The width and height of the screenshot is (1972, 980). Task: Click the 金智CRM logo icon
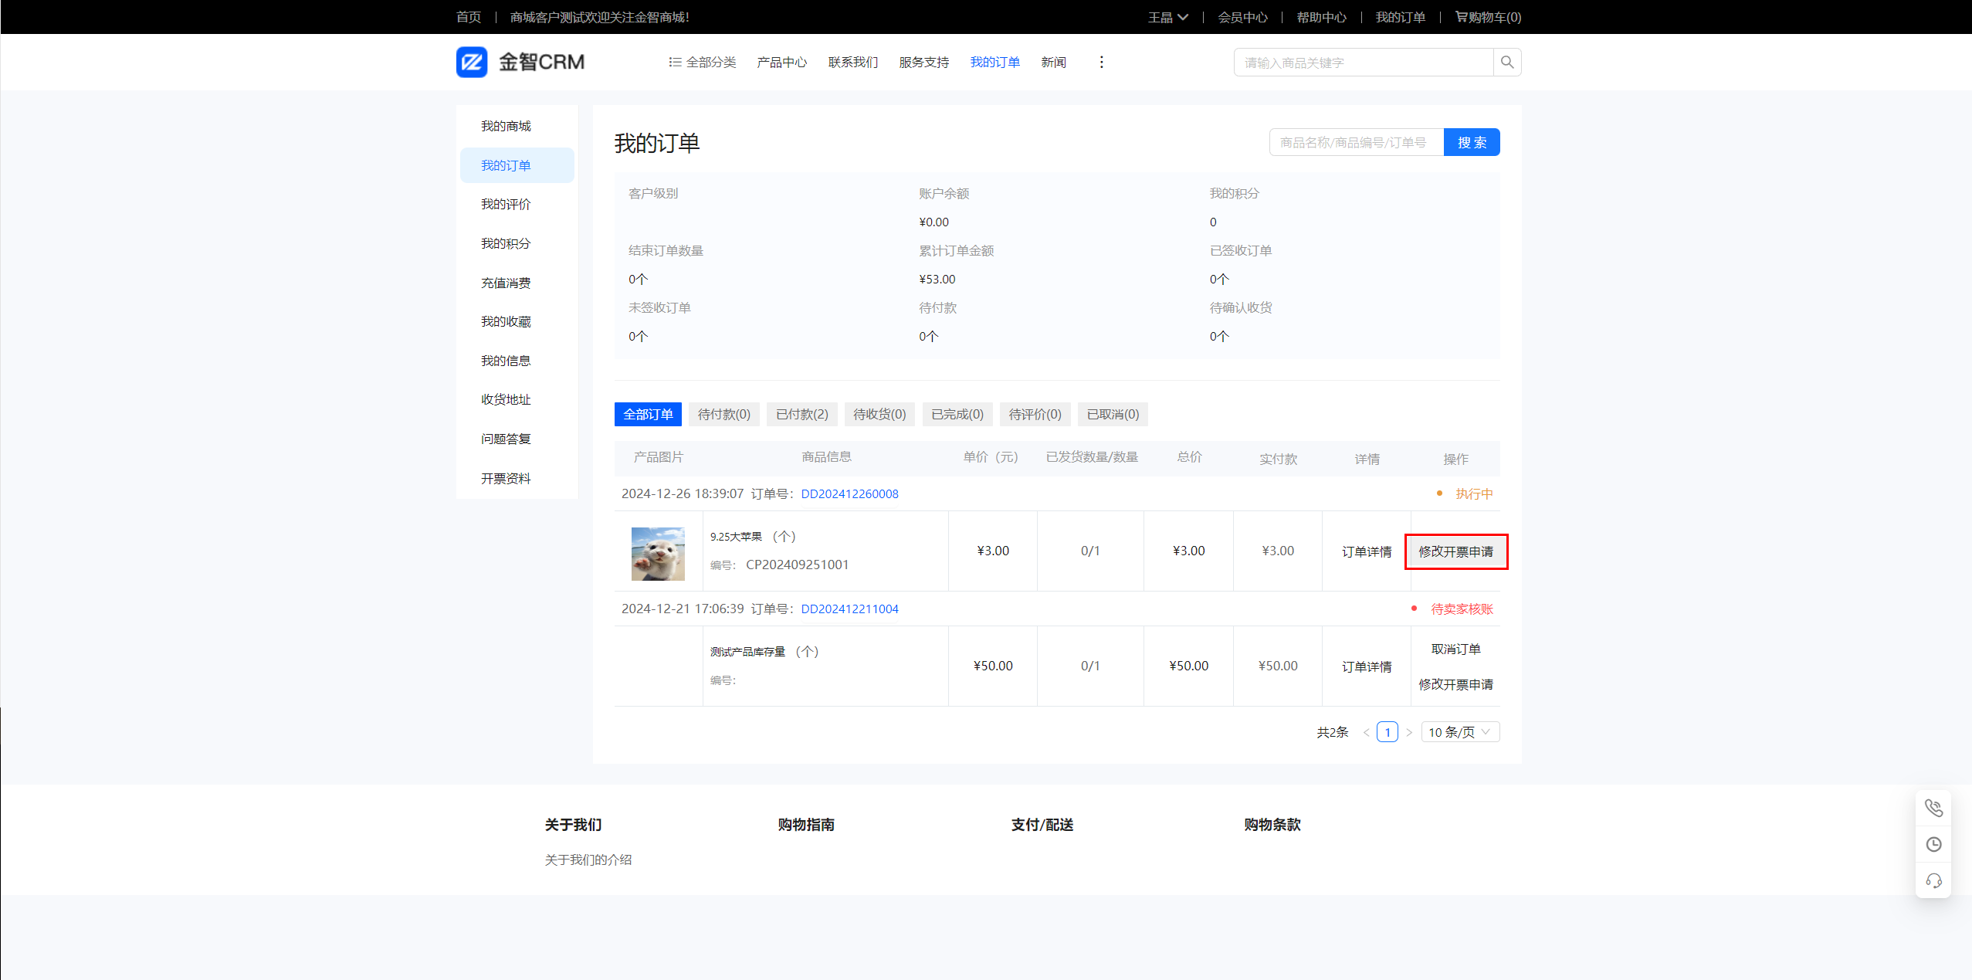click(472, 62)
